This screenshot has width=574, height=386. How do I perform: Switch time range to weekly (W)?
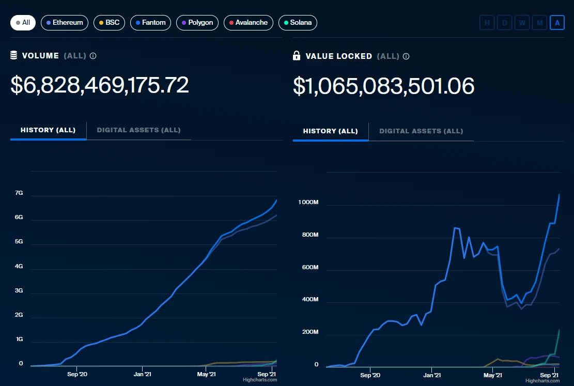pyautogui.click(x=522, y=23)
